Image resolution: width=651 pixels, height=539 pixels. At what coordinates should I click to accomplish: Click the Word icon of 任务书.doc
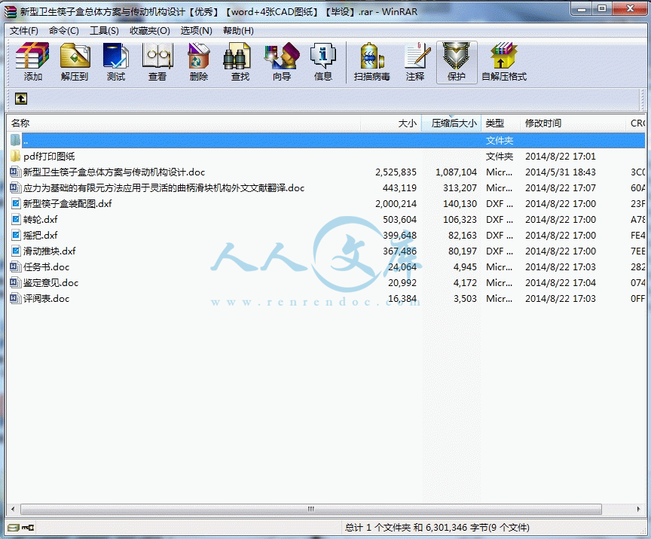(x=16, y=266)
